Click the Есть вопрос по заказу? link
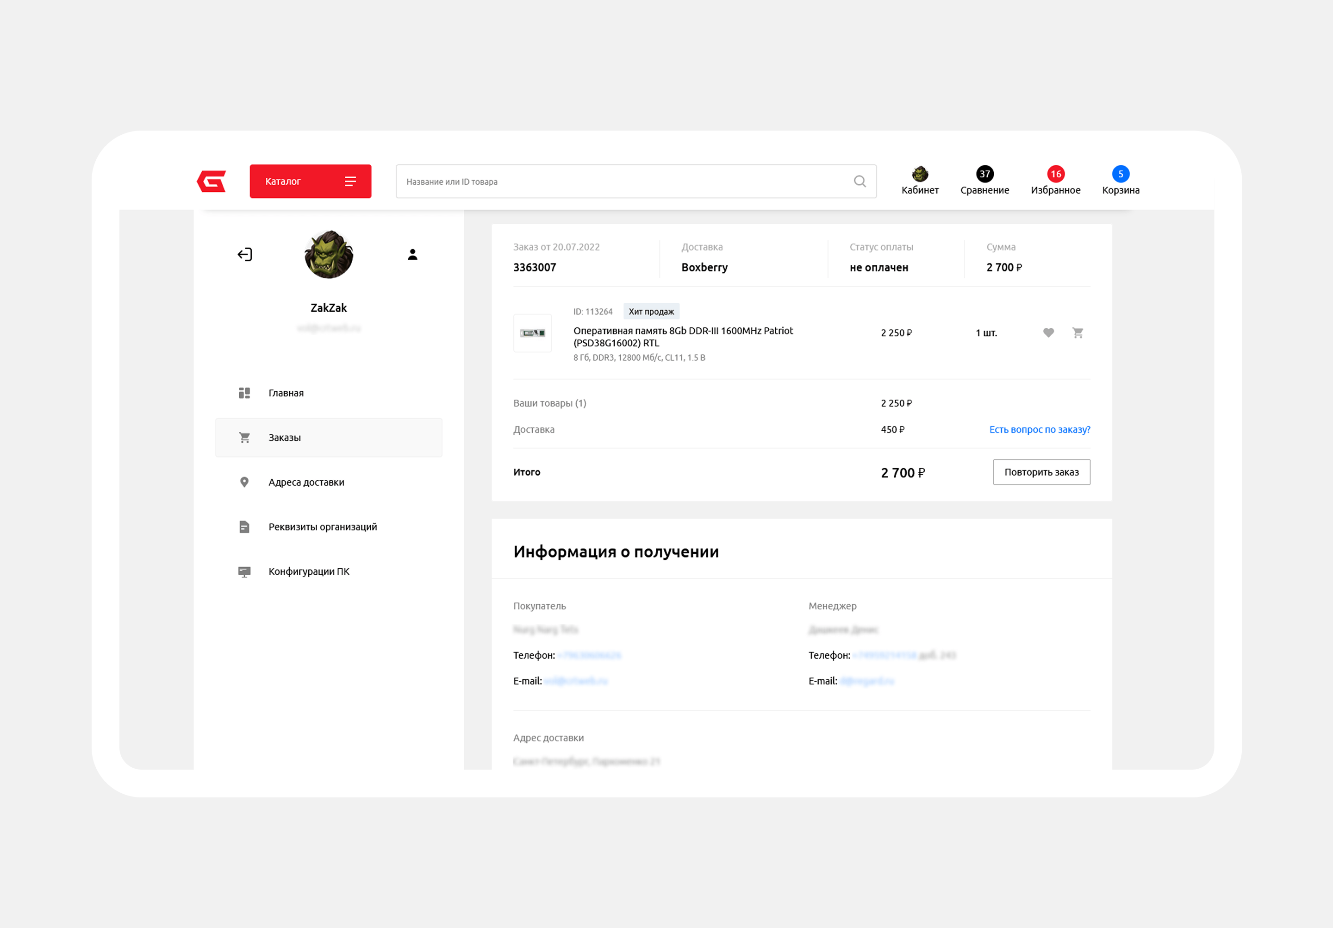 [x=1039, y=430]
